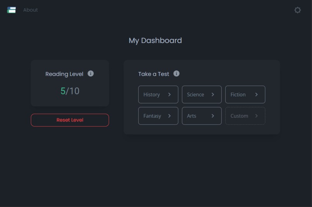Click the chevron arrow beside Fantasy

(x=170, y=116)
